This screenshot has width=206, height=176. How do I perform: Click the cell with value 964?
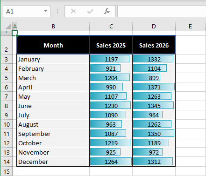coord(154,115)
